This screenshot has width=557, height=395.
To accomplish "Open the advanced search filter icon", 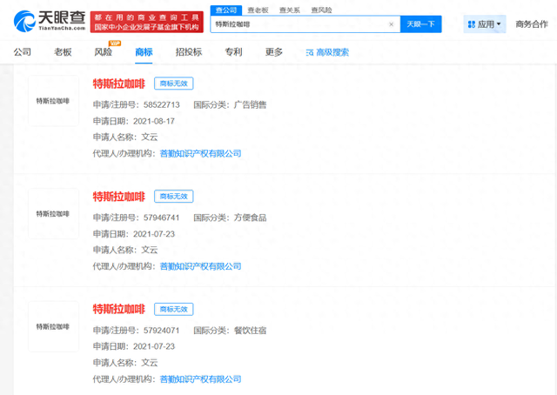I will (310, 52).
